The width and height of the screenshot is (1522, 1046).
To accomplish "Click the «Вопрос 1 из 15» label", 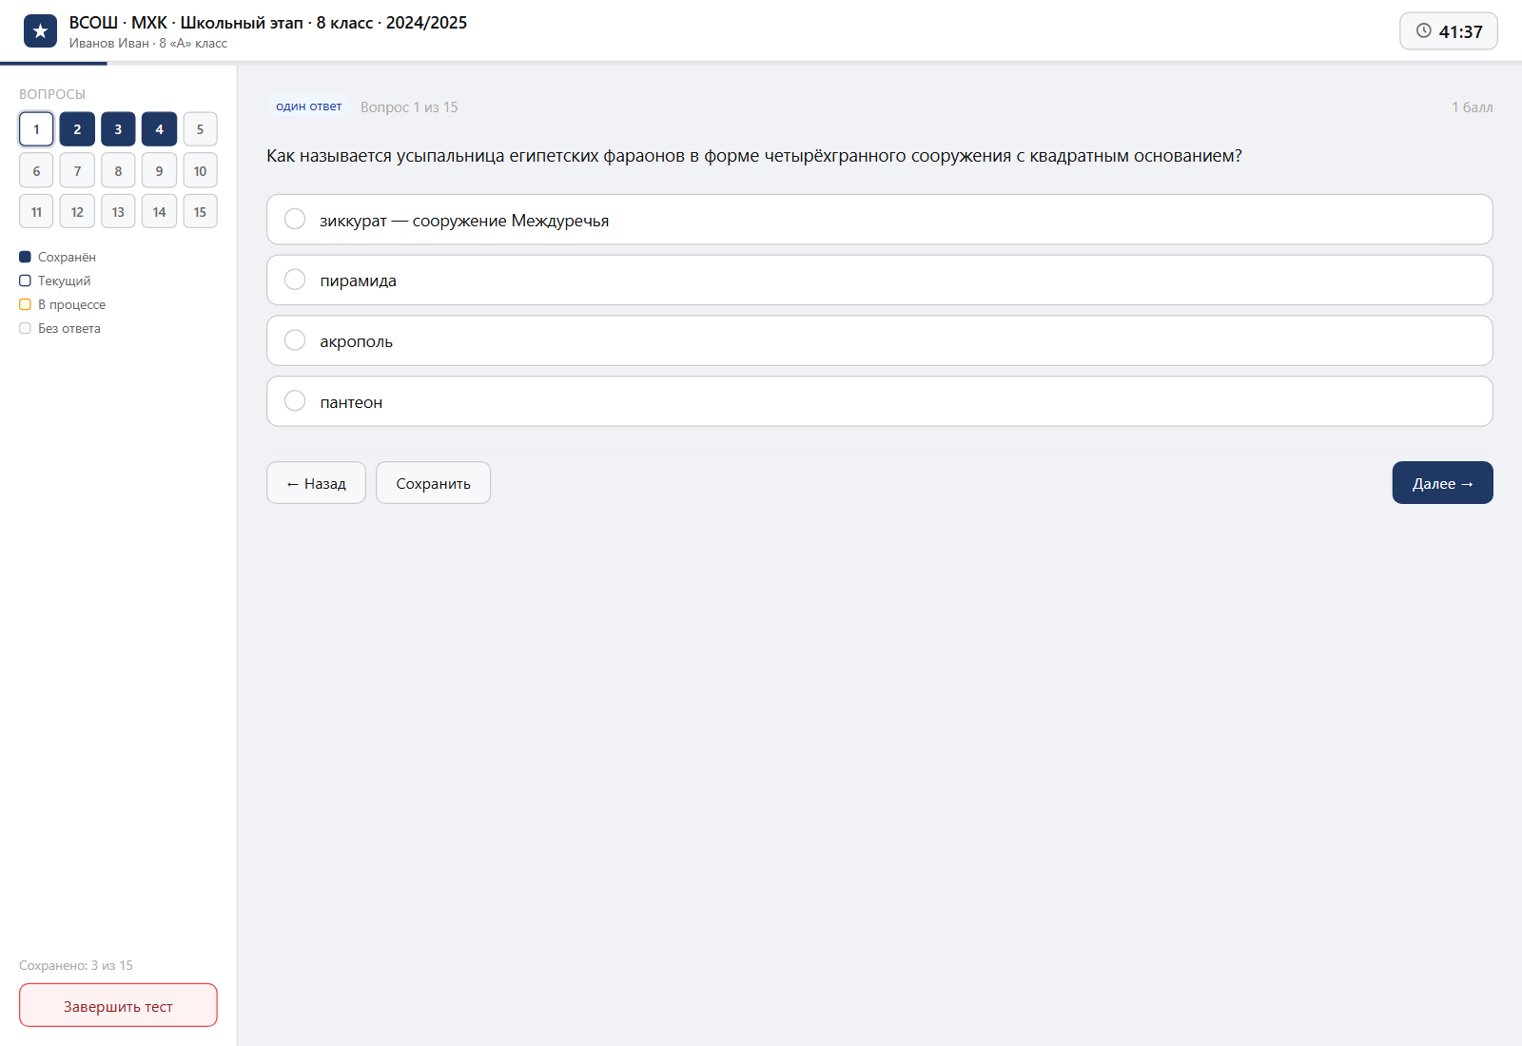I will pyautogui.click(x=409, y=107).
